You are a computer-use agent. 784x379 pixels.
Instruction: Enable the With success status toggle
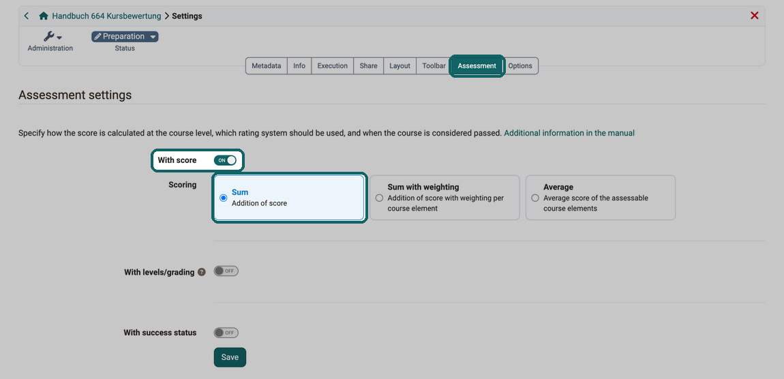pyautogui.click(x=226, y=333)
